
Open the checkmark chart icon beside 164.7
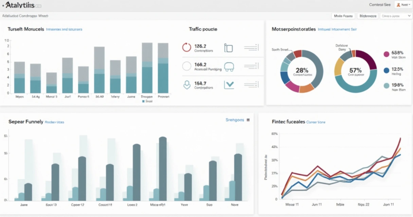coord(229,85)
